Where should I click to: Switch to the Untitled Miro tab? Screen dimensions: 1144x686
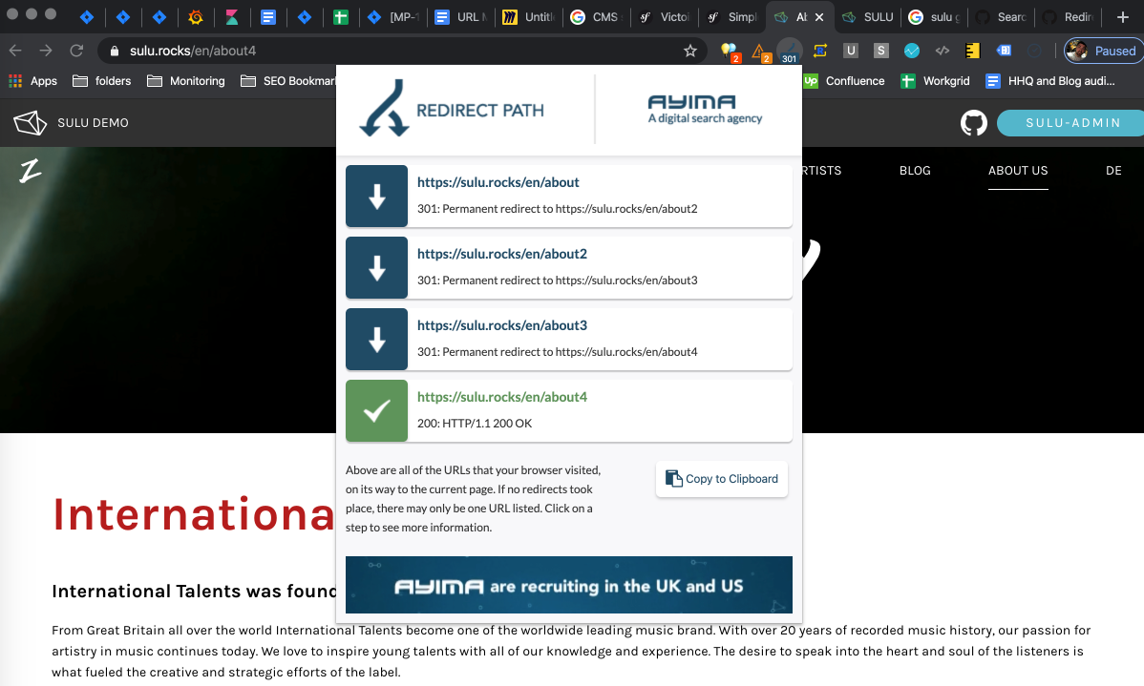[528, 17]
